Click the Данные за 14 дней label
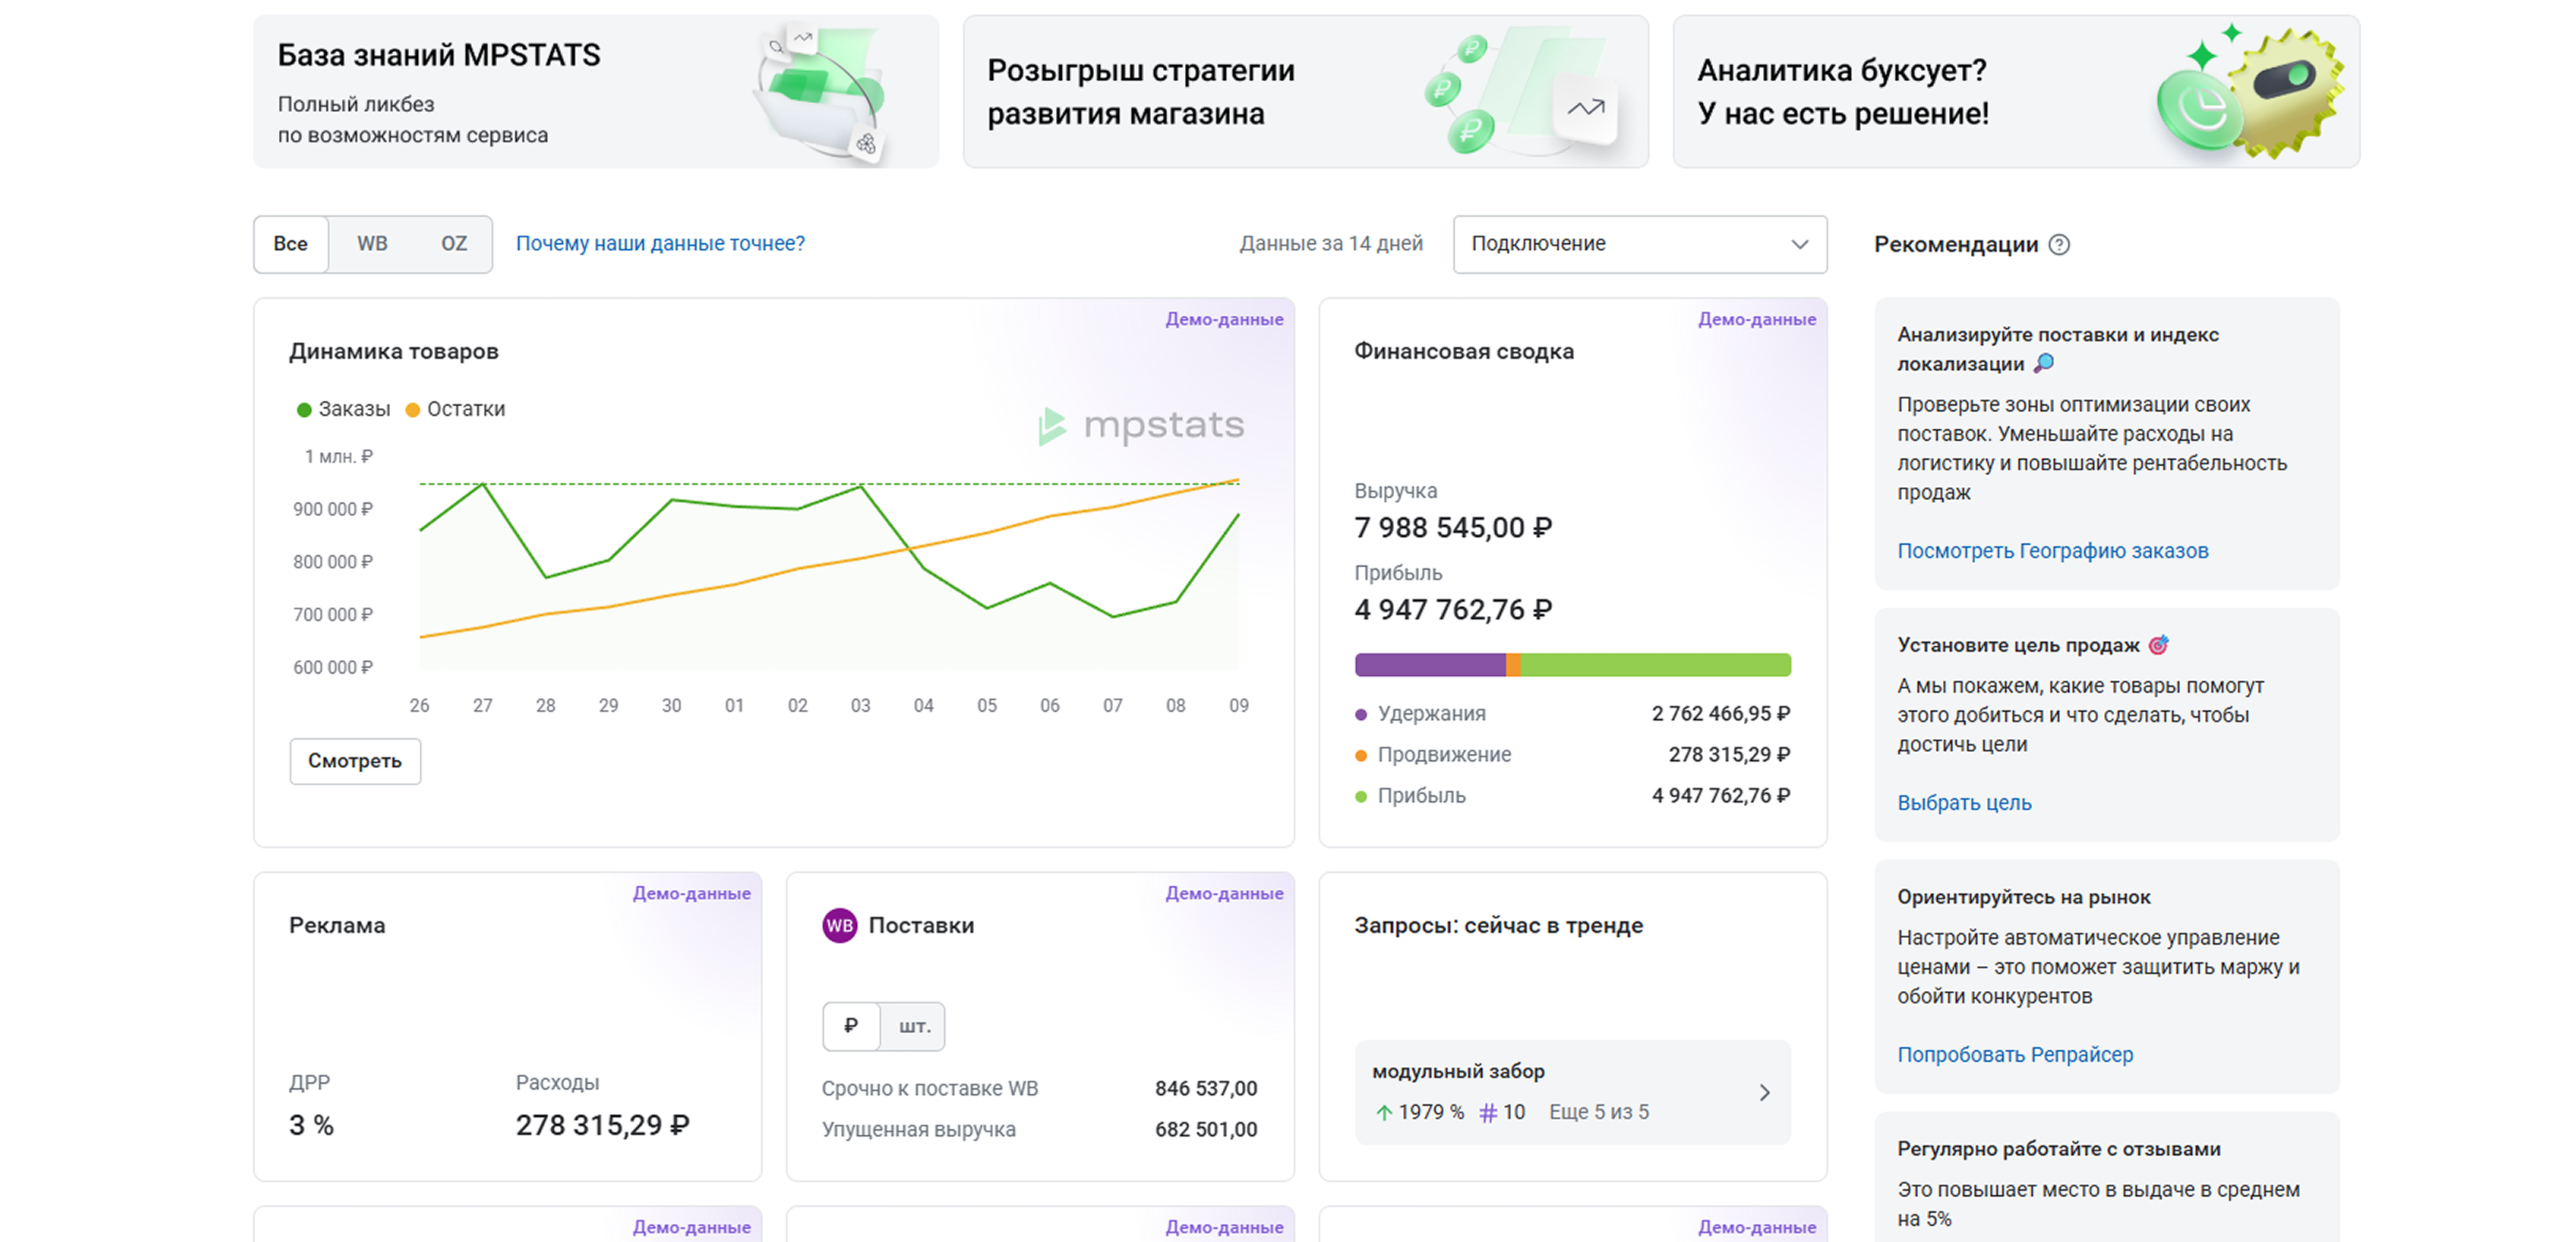Screen dimensions: 2576x1242 pos(1331,244)
